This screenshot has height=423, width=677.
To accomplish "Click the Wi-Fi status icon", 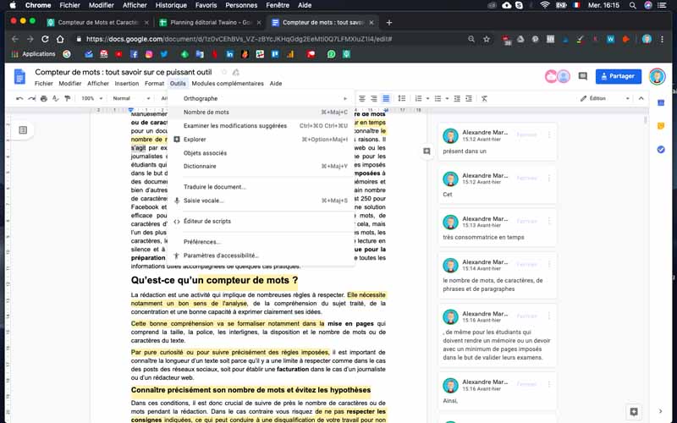I will (545, 5).
